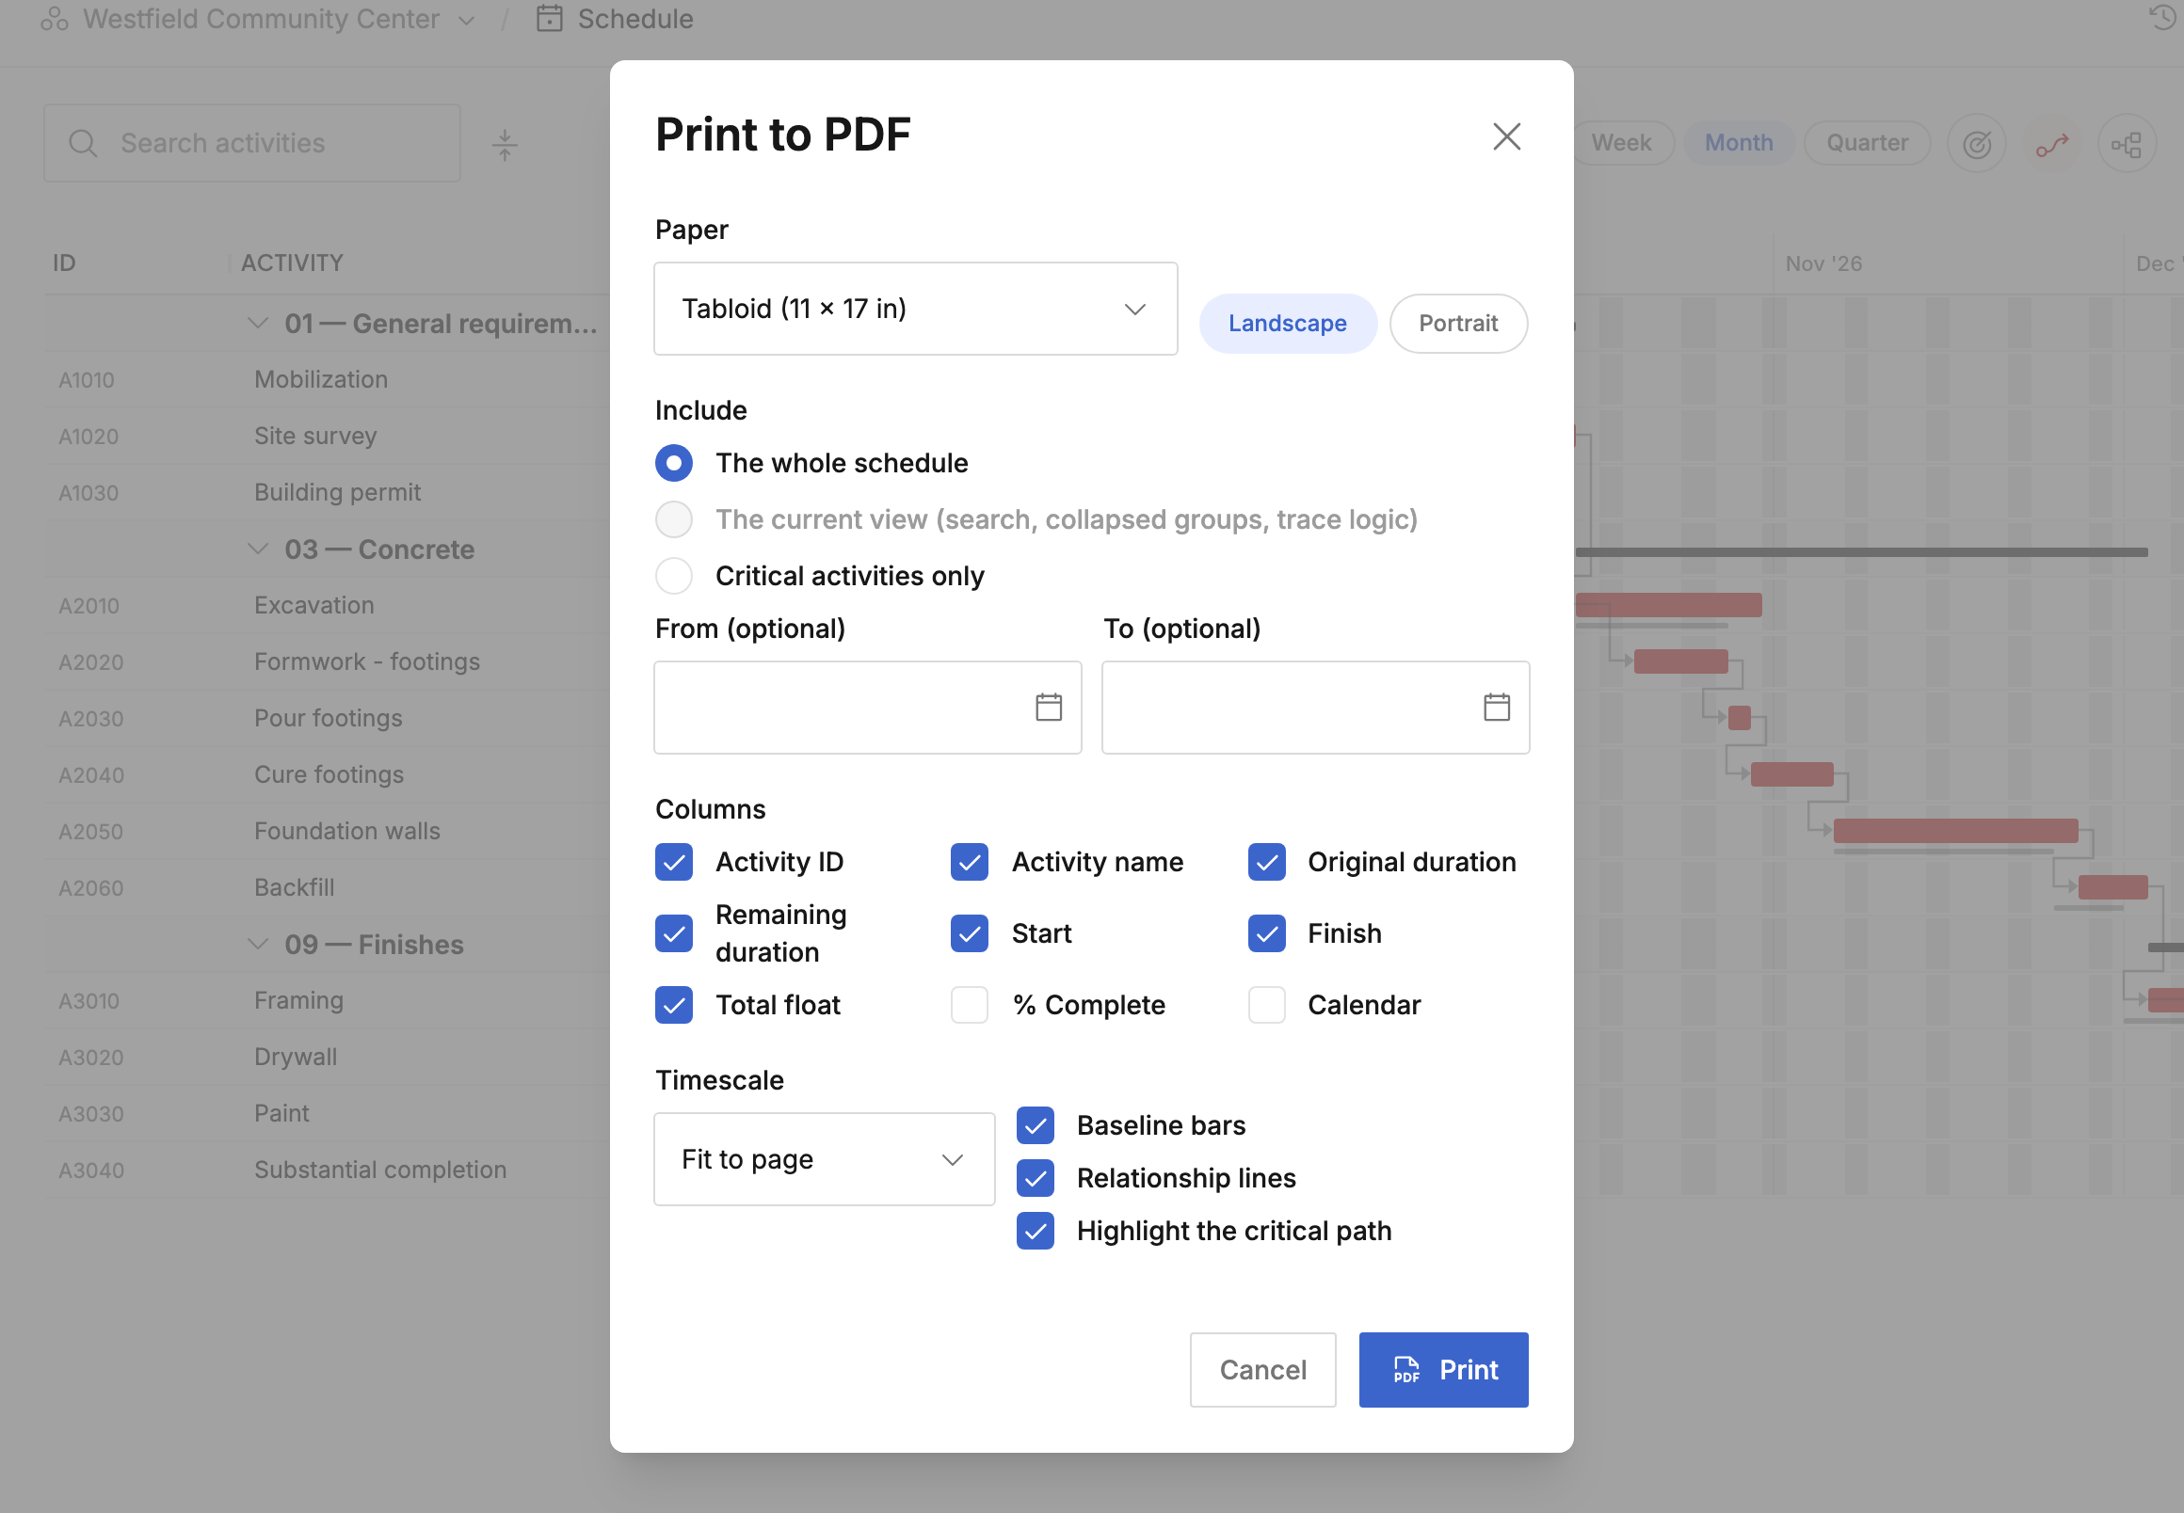This screenshot has height=1513, width=2184.
Task: Uncheck the Total float column
Action: click(673, 1005)
